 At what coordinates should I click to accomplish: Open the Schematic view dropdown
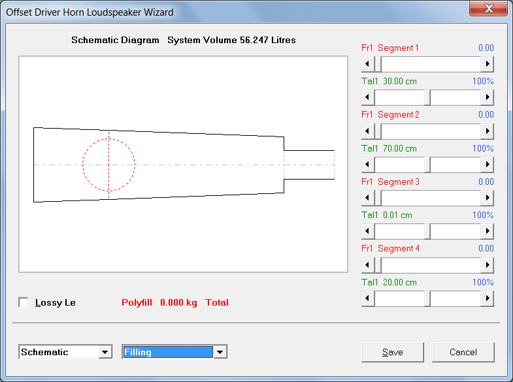coord(105,352)
